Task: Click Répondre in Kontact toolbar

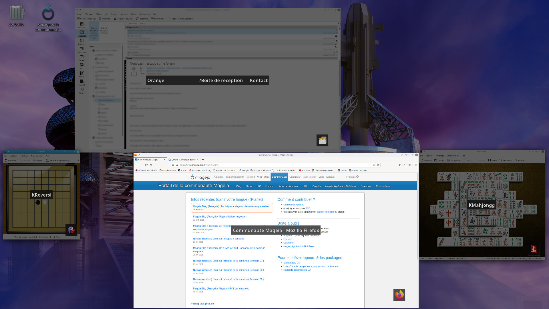Action: [142, 19]
